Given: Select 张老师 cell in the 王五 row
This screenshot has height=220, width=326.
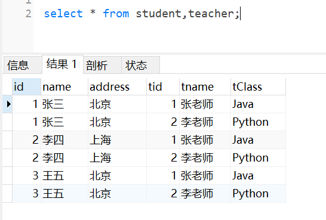Looking at the screenshot, I should pyautogui.click(x=205, y=176).
